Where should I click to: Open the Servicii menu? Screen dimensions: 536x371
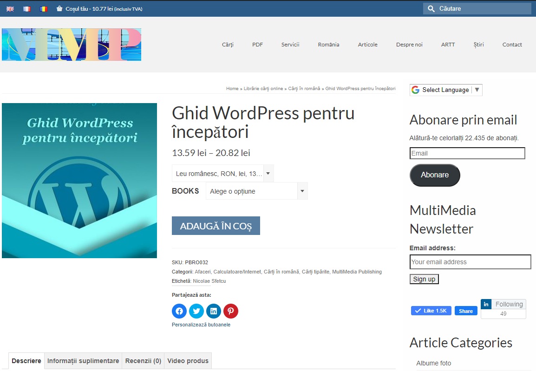coord(290,45)
